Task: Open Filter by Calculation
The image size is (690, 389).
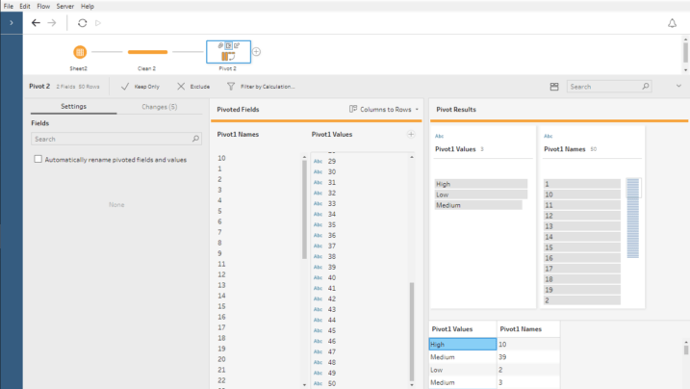Action: (x=261, y=87)
